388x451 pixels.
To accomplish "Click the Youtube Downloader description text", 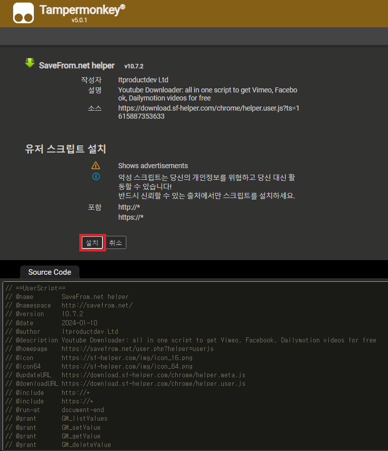I will pos(208,94).
